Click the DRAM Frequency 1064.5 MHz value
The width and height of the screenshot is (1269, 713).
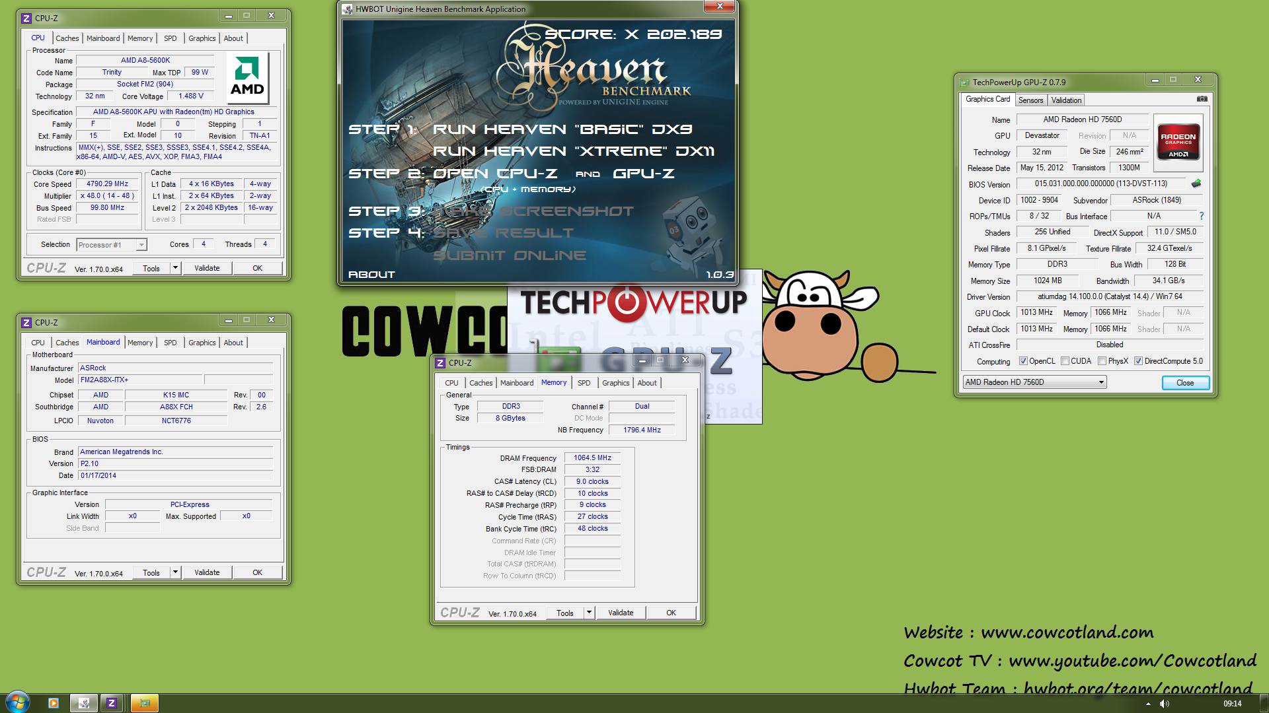[592, 458]
